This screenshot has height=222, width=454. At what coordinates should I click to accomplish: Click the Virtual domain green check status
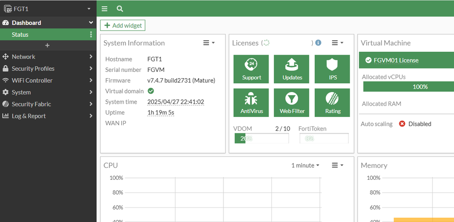(151, 91)
